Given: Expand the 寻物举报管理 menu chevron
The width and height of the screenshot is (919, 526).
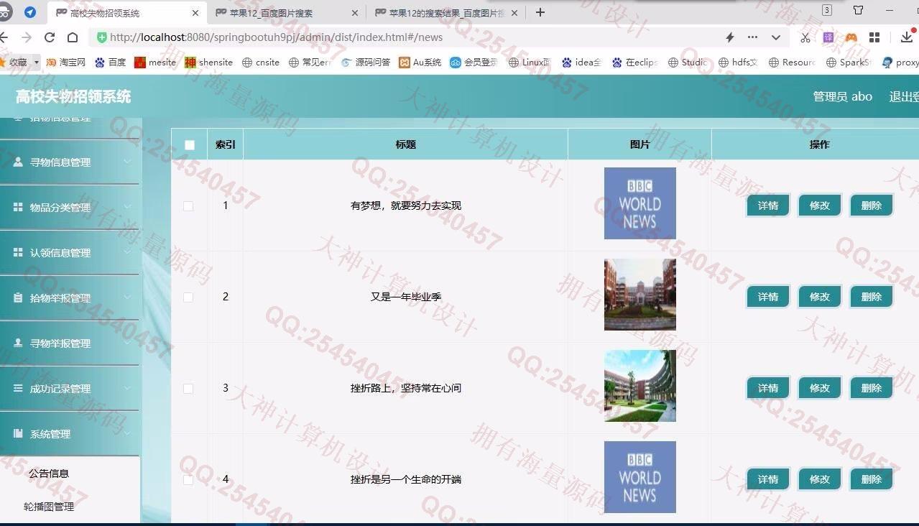Looking at the screenshot, I should click(x=127, y=343).
